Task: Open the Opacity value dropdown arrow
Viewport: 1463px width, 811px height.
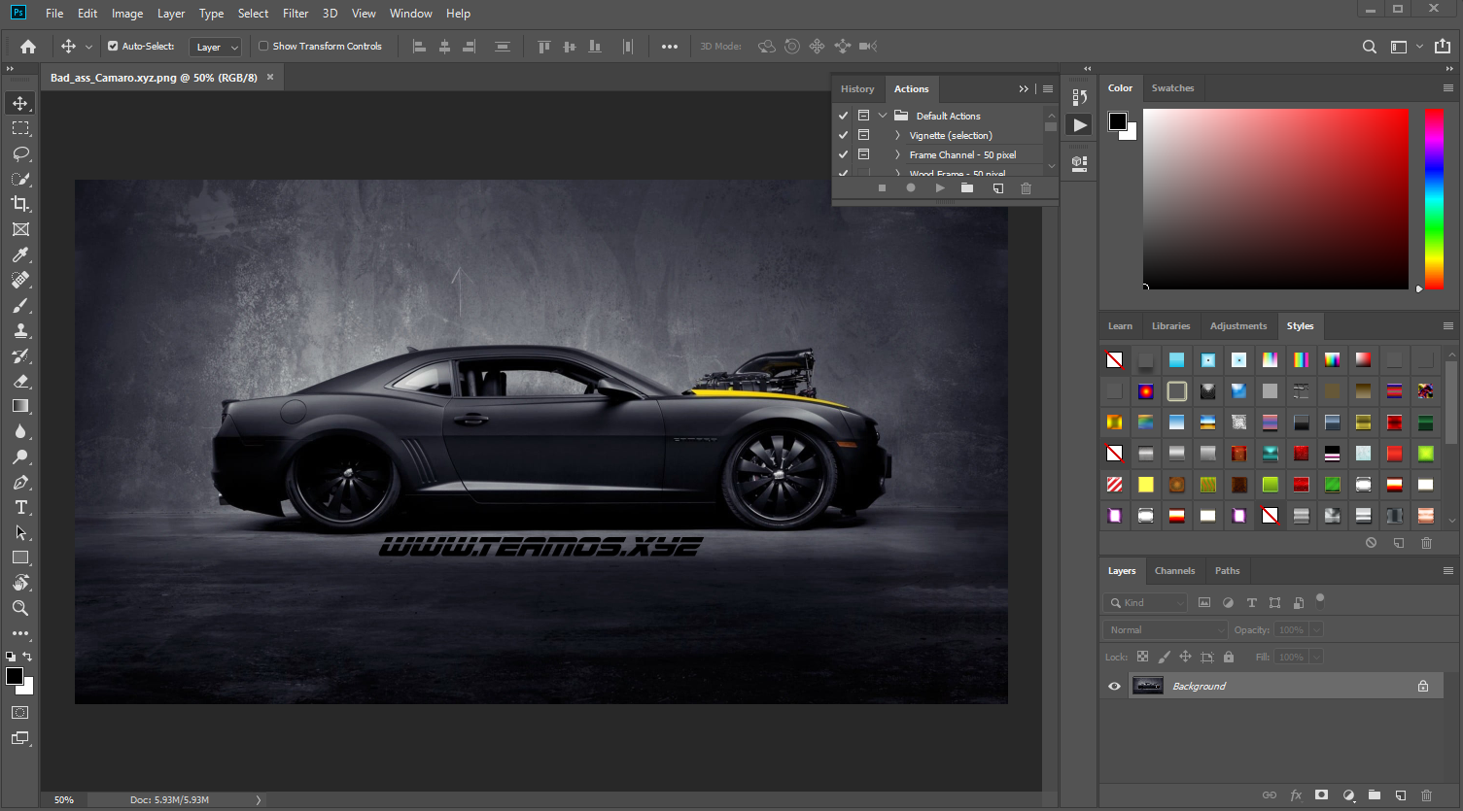Action: 1316,629
